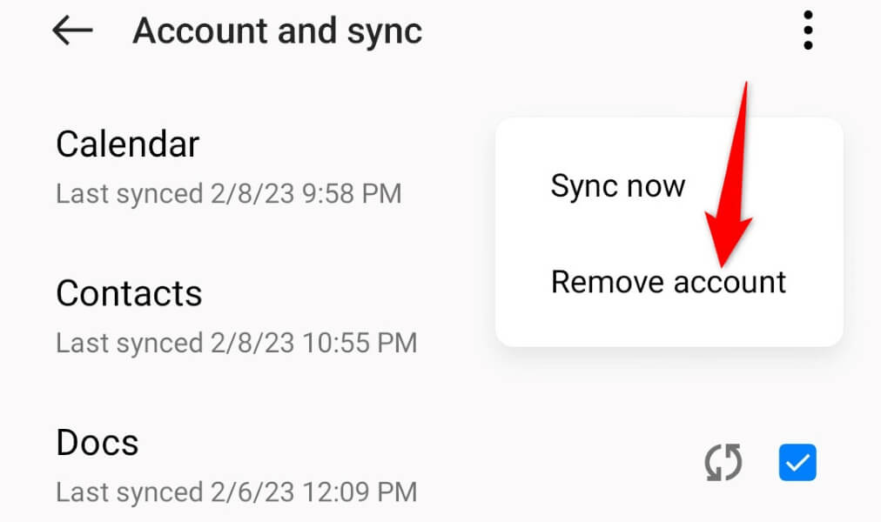Click "Last synced" label under Docs
Viewport: 881px width, 522px height.
118,492
